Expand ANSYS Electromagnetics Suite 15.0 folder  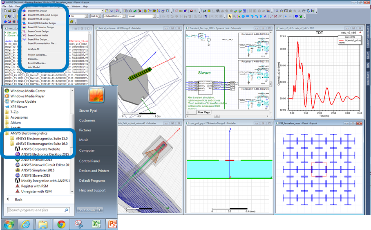point(41,138)
